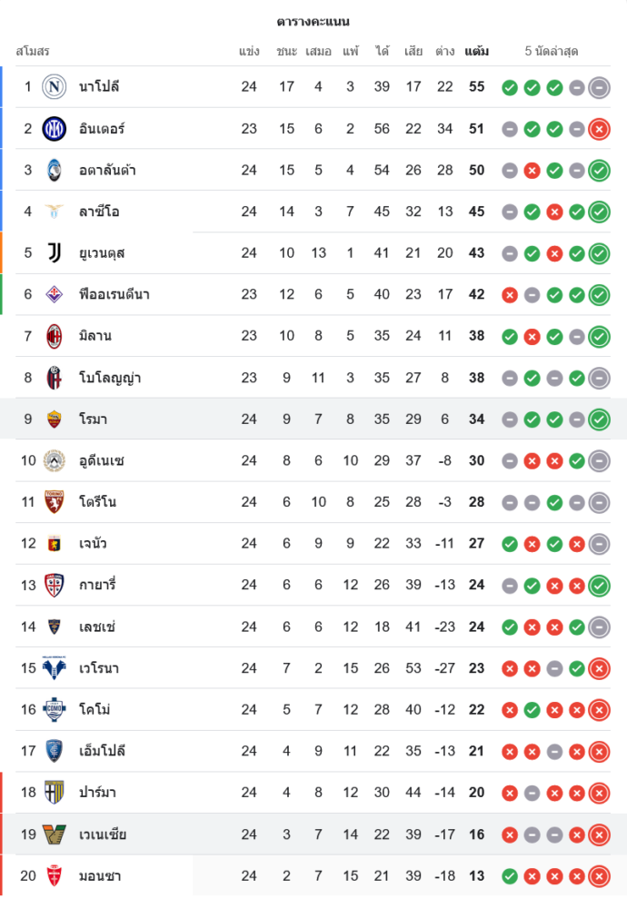Click the Inter club logo
627x908 pixels.
pos(55,129)
